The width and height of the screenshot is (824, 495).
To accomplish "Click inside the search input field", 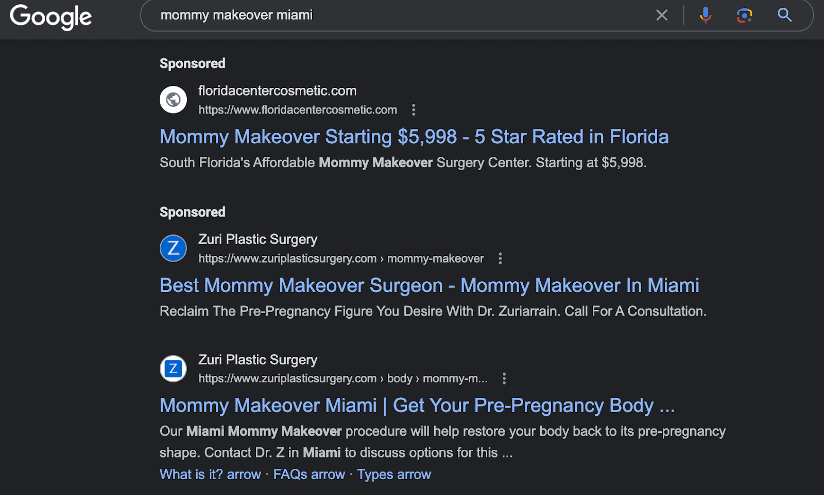I will [360, 15].
